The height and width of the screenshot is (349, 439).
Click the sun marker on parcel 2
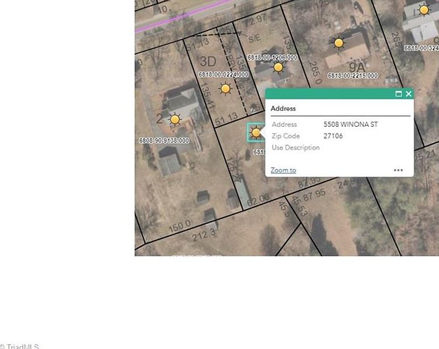point(175,119)
